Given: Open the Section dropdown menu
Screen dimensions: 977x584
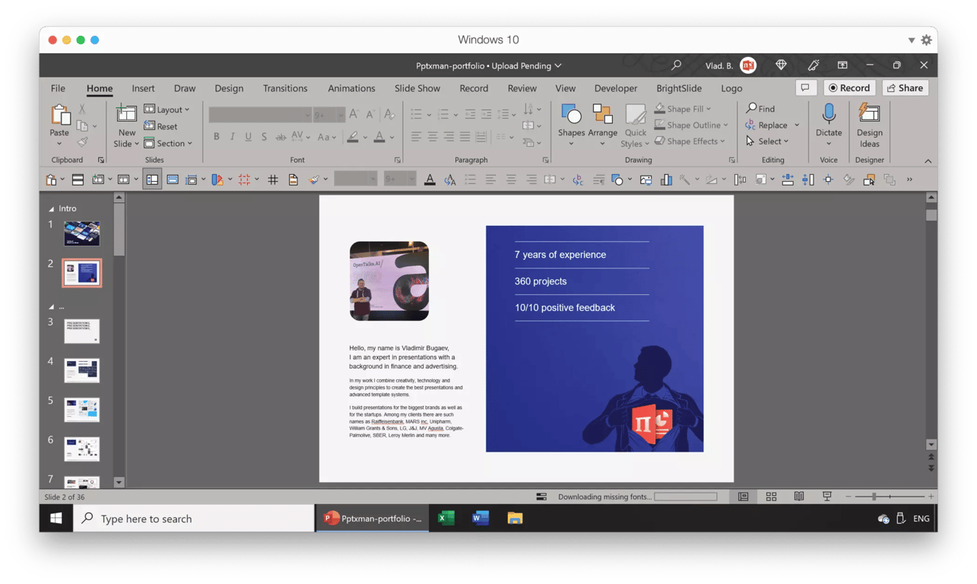Looking at the screenshot, I should 168,143.
